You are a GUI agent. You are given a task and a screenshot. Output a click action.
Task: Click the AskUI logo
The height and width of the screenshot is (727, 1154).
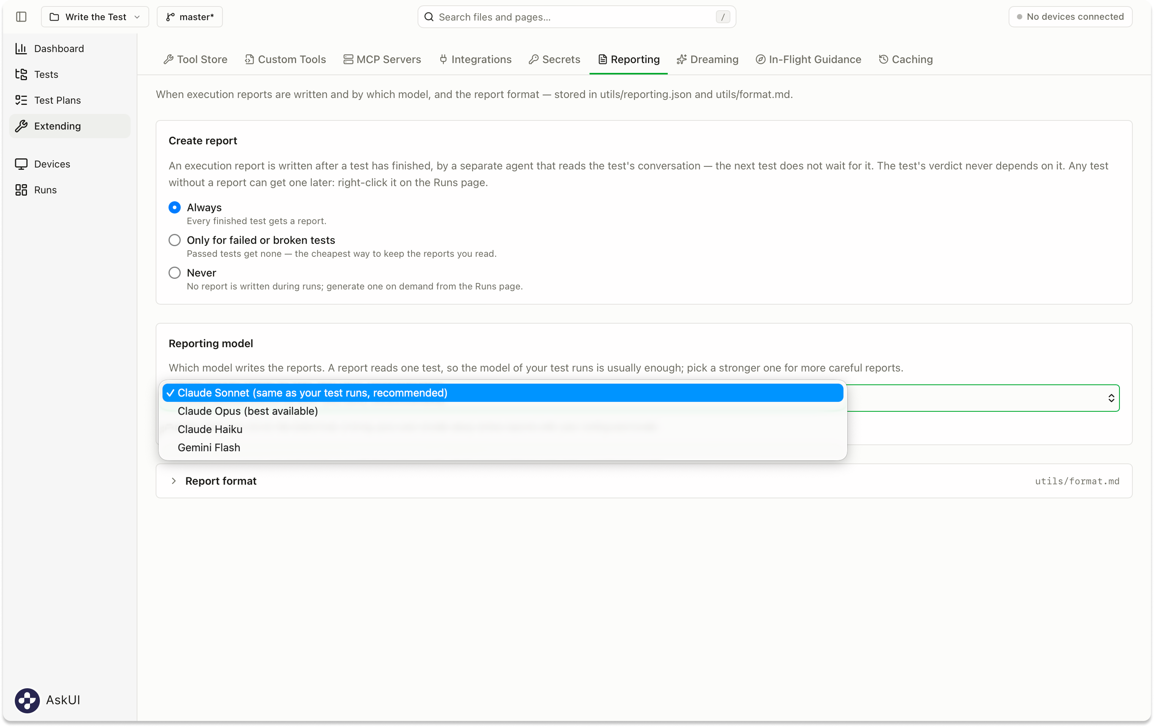click(27, 700)
